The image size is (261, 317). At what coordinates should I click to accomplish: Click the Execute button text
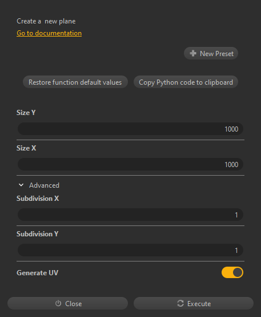click(199, 303)
